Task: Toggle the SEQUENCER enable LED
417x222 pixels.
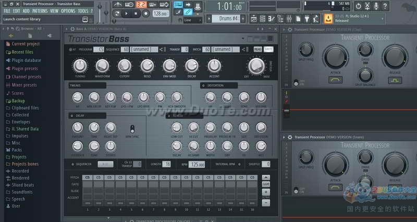Action: pyautogui.click(x=72, y=164)
